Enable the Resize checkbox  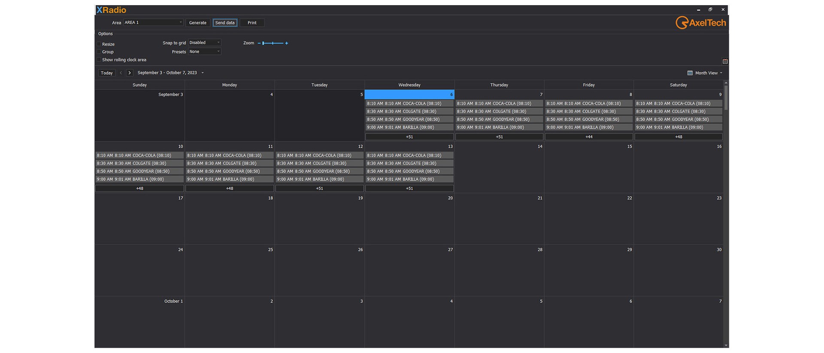click(x=99, y=44)
